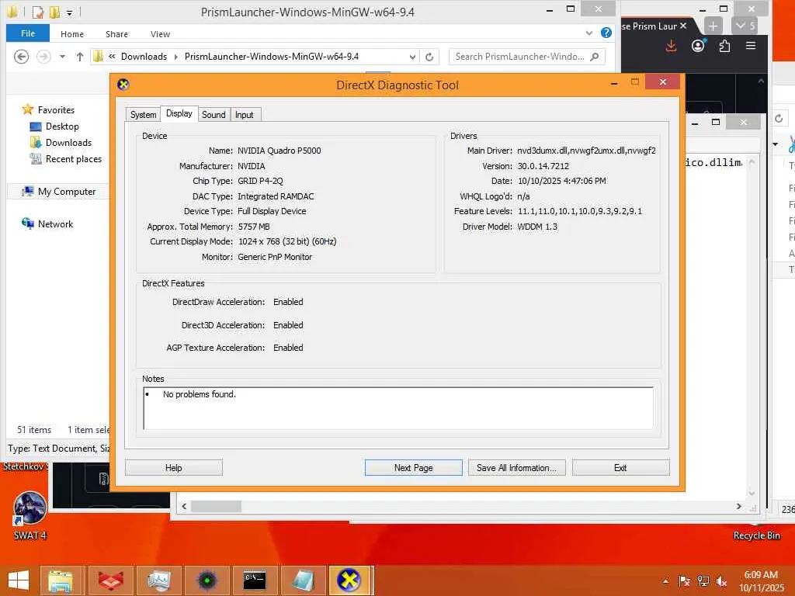Image resolution: width=795 pixels, height=596 pixels.
Task: Click the Action Center flag icon
Action: [x=684, y=581]
